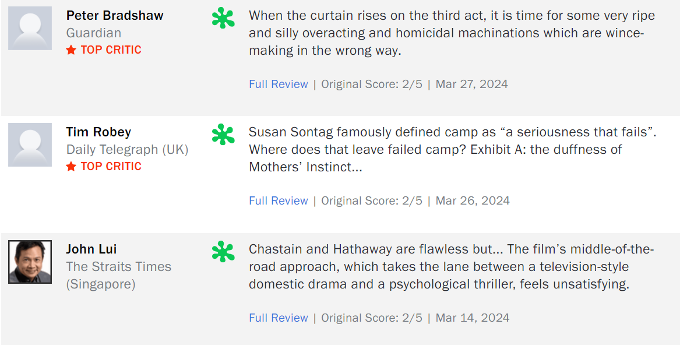Click the rotten splat icon beside Peter Bradshaw's review
Image resolution: width=680 pixels, height=345 pixels.
coord(223,18)
